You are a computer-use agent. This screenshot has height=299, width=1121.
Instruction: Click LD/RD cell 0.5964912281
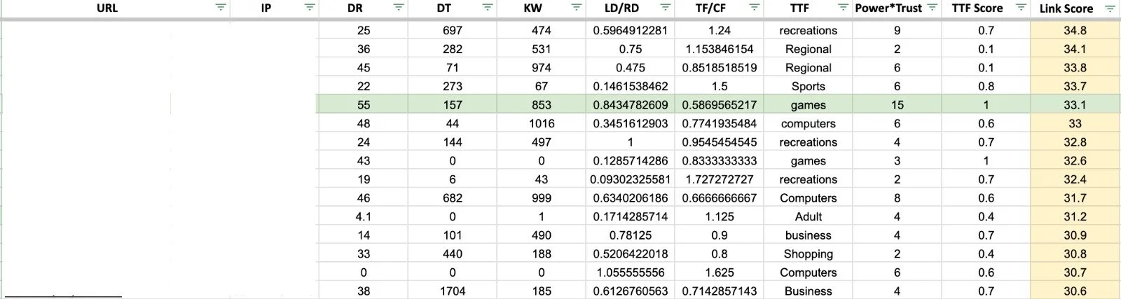(630, 31)
